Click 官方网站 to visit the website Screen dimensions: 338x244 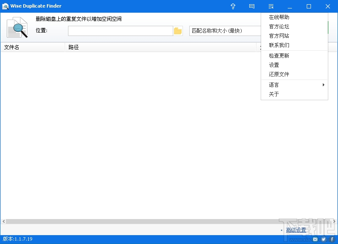[278, 36]
